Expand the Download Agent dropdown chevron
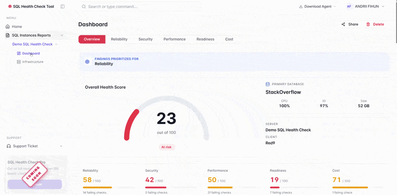Screen dimensions: 397x195 click(x=334, y=6)
